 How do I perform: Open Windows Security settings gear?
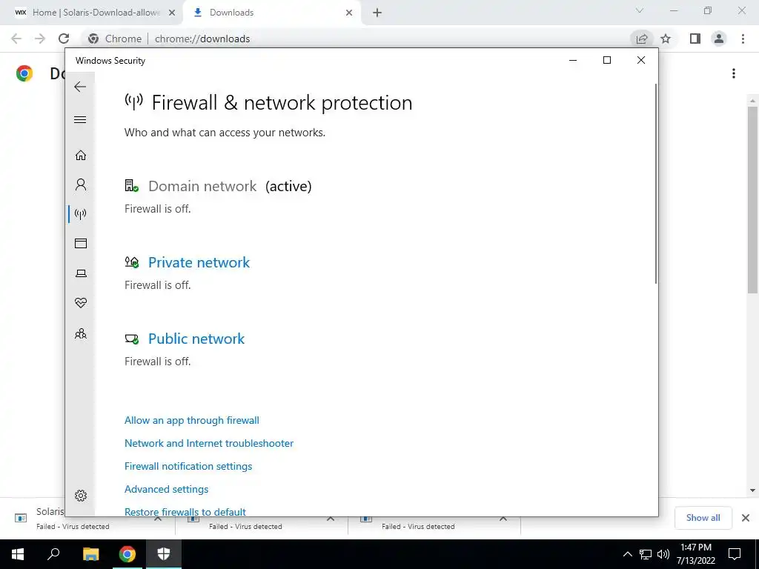tap(81, 496)
